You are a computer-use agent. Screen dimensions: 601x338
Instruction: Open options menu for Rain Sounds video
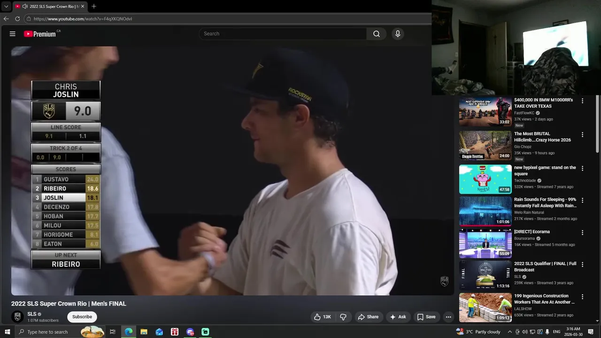point(582,200)
